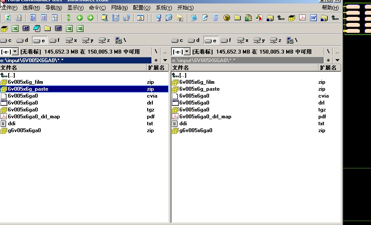Show directory tree view icon
Viewport: 371px width, 225px height.
(x=55, y=18)
